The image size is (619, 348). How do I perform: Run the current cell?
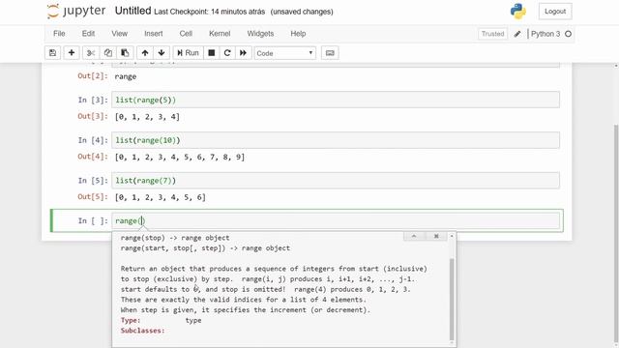pyautogui.click(x=188, y=53)
